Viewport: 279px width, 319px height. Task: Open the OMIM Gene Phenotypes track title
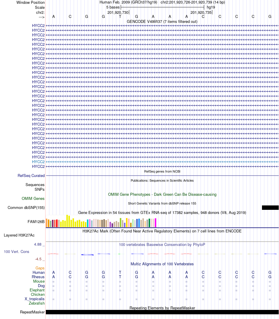(162, 194)
